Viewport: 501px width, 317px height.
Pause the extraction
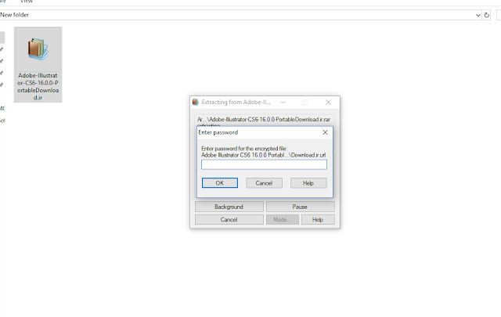(x=300, y=207)
